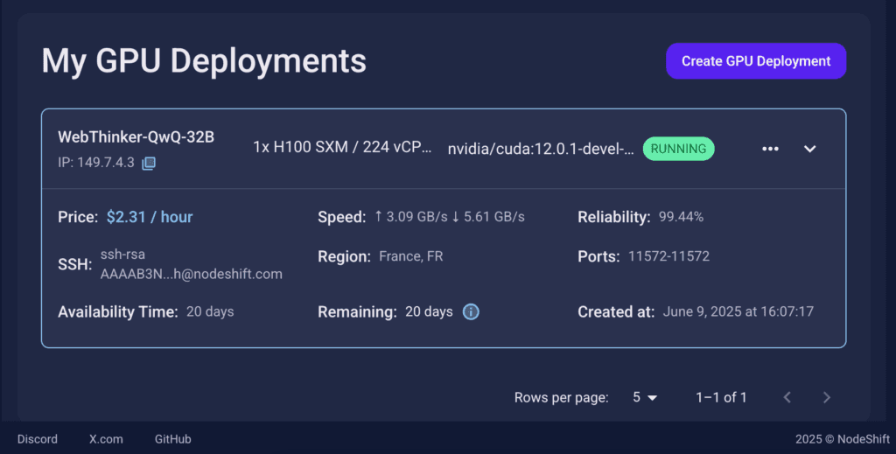Open the three-dot options menu

point(770,149)
